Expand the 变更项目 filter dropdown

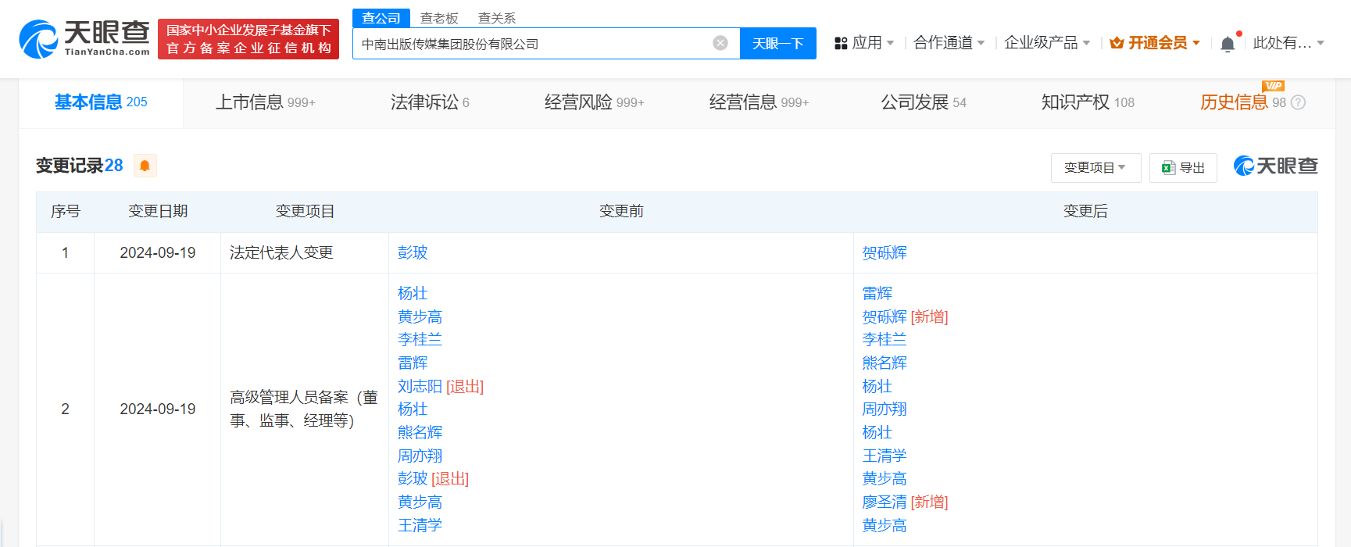(1095, 168)
